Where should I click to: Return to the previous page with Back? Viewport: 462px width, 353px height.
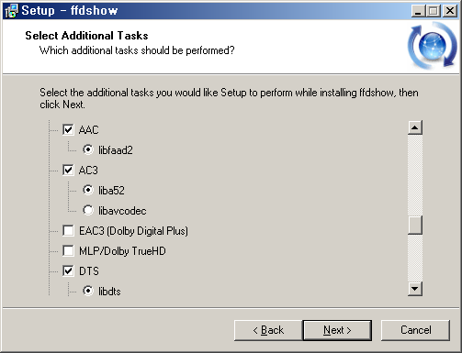(x=268, y=330)
